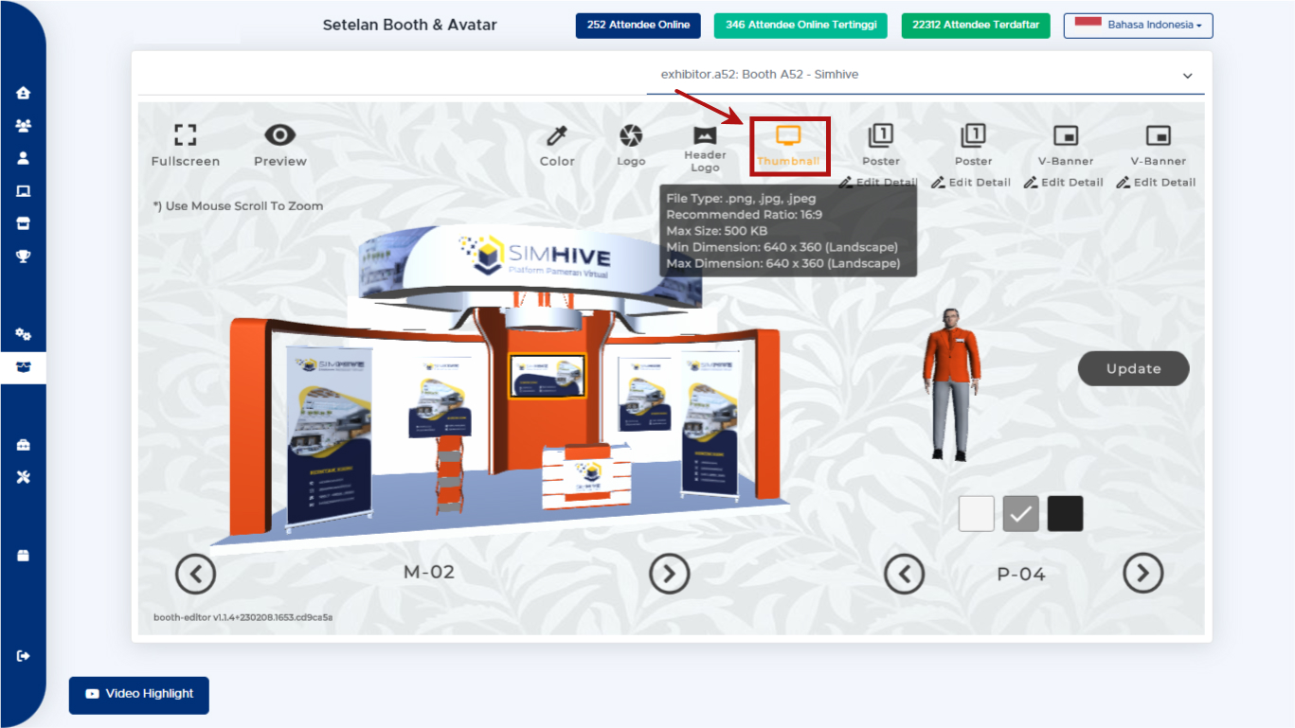Expand the Booth A52 - Simhive exhibitor selector
The image size is (1295, 728).
coord(926,75)
